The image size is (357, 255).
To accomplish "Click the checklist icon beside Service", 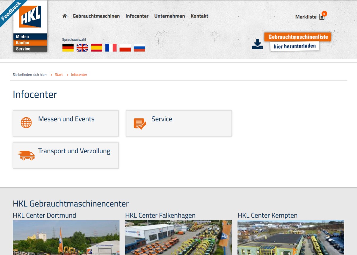I will 140,124.
